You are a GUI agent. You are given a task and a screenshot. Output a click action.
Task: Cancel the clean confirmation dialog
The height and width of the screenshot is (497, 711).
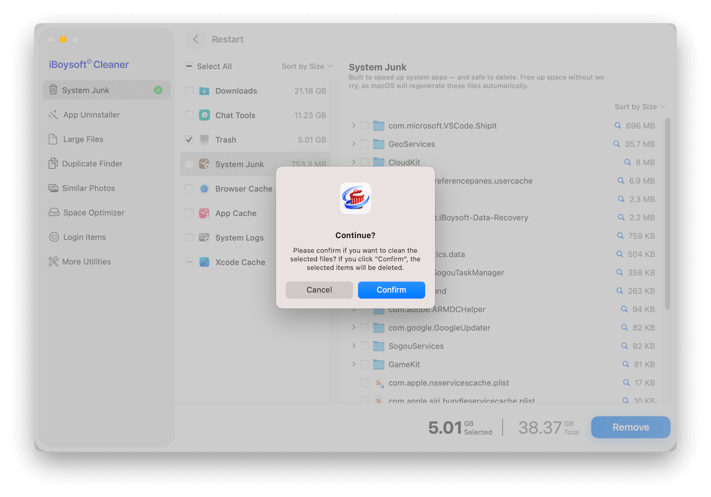click(319, 290)
